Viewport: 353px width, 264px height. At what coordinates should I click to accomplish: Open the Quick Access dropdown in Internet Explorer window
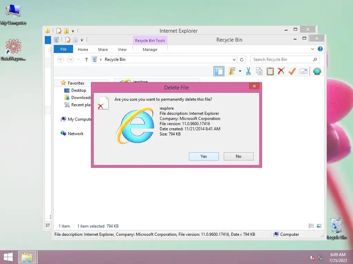pos(73,31)
